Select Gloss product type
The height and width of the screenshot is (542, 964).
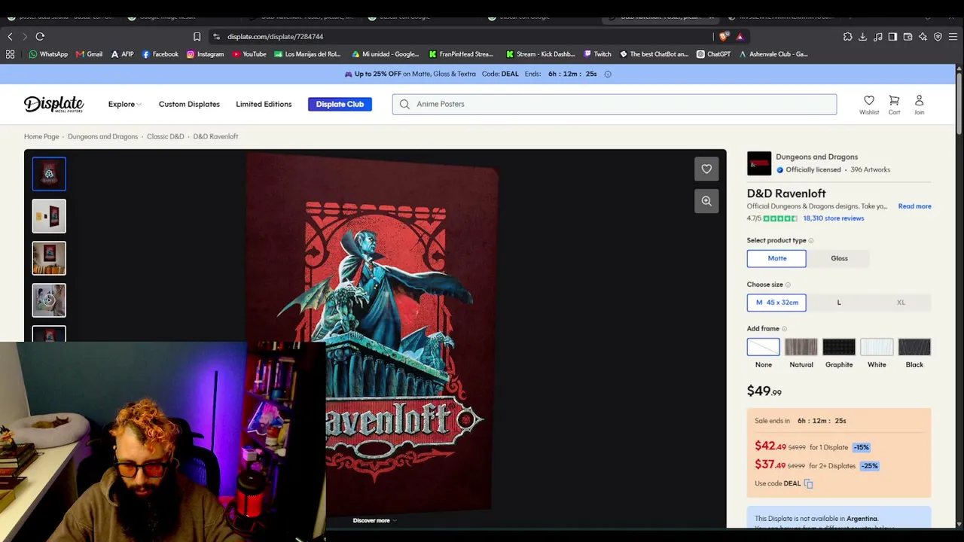839,258
